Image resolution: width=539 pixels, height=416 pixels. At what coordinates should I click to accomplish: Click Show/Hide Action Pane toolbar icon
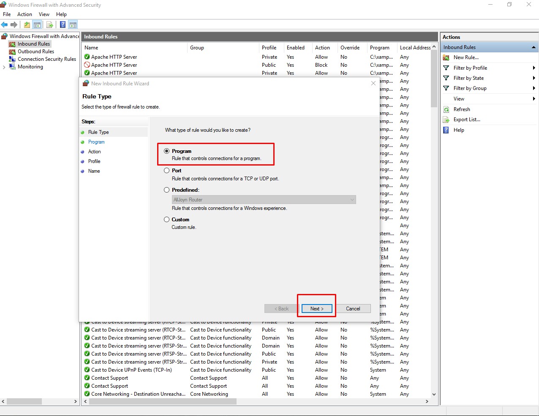(73, 24)
